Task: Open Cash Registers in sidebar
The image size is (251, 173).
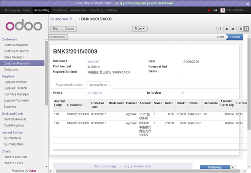Action: tap(14, 125)
